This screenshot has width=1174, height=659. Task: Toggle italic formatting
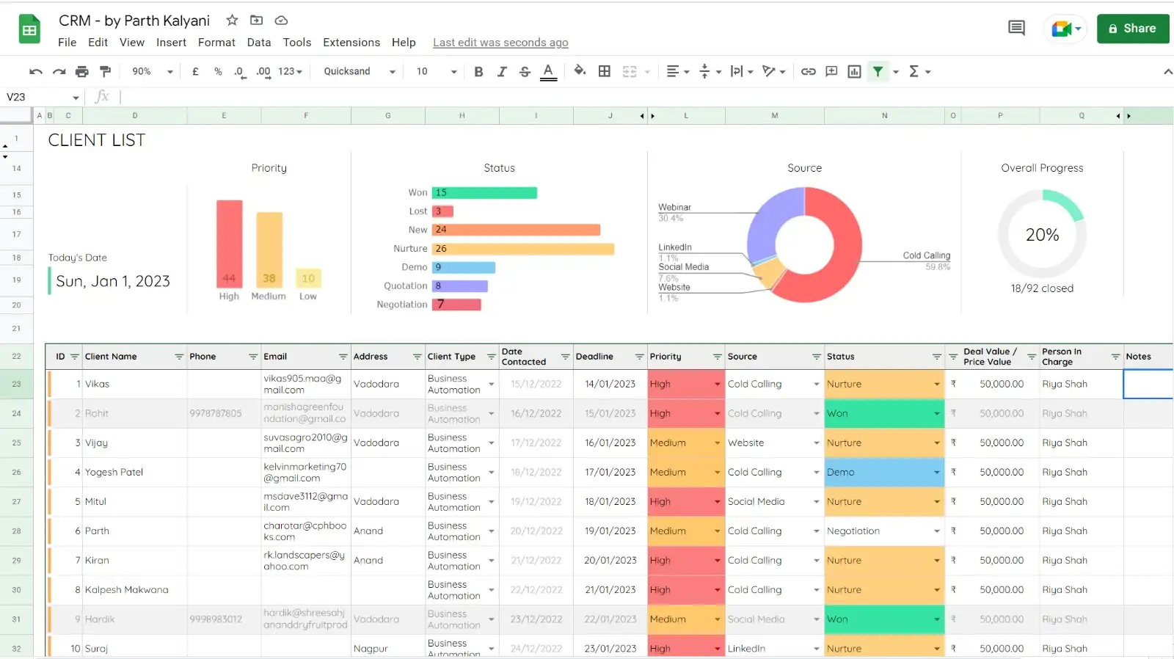point(502,71)
